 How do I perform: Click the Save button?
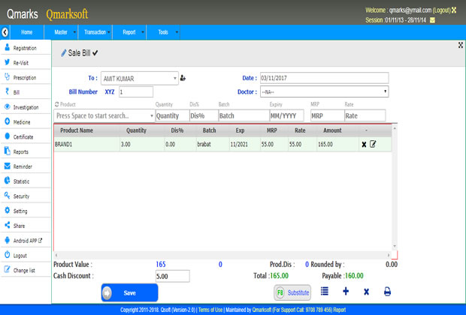tap(129, 292)
